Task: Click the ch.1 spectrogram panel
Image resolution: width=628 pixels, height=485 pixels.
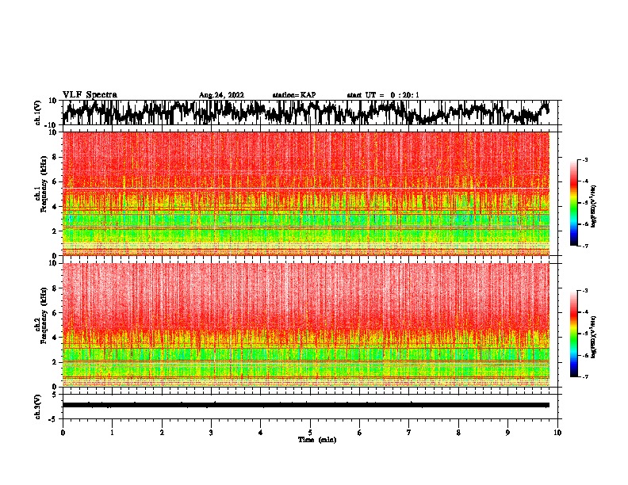Action: (x=306, y=193)
